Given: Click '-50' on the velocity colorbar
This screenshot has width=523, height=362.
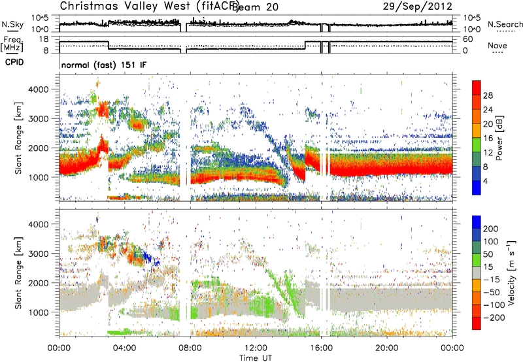Looking at the screenshot, I should [x=492, y=292].
